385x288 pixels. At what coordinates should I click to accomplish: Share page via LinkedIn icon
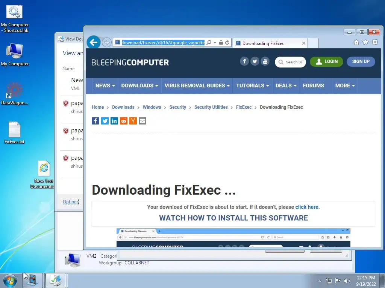(x=114, y=121)
